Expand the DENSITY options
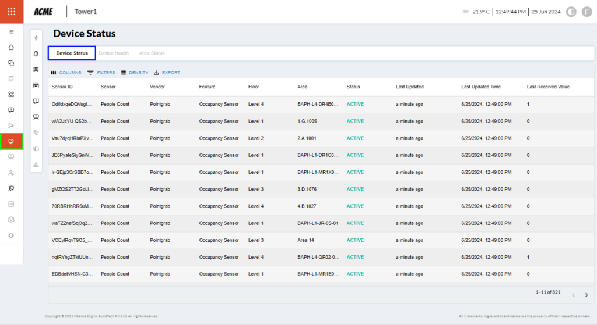597x325 pixels. pyautogui.click(x=135, y=73)
